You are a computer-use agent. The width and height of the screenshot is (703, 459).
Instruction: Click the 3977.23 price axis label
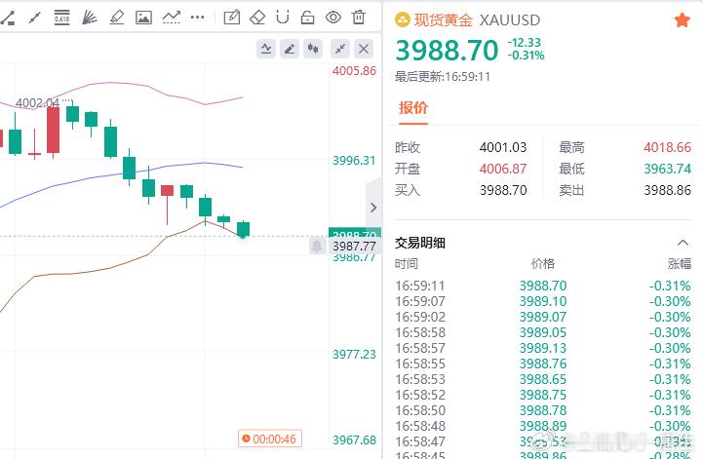[x=354, y=355]
